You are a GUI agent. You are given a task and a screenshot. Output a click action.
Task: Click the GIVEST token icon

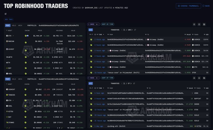point(7,49)
